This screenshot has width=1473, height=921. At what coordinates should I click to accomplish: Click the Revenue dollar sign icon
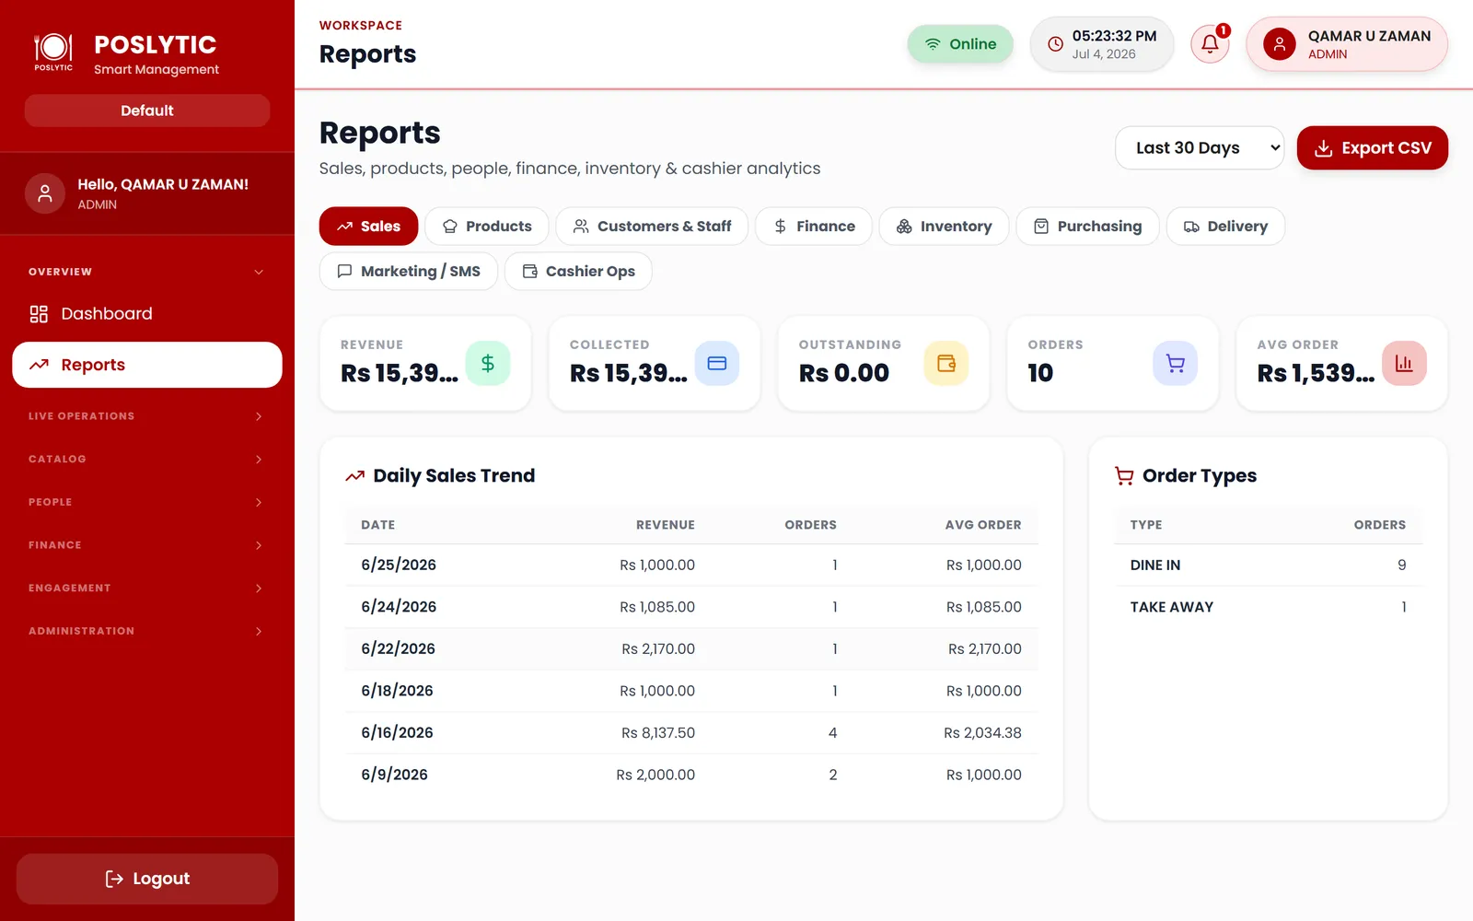coord(488,363)
